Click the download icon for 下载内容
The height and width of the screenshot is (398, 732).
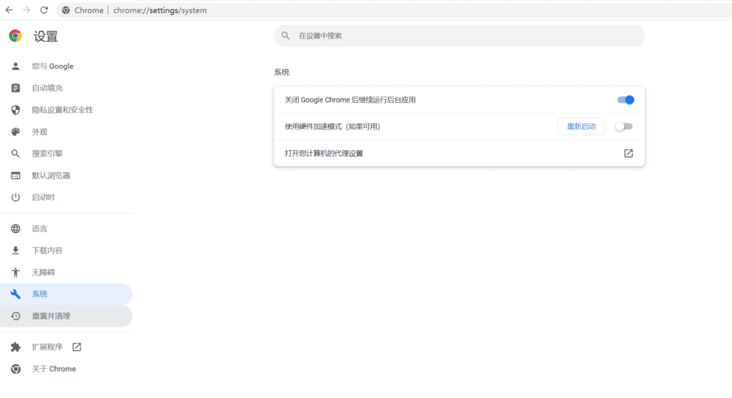(16, 251)
